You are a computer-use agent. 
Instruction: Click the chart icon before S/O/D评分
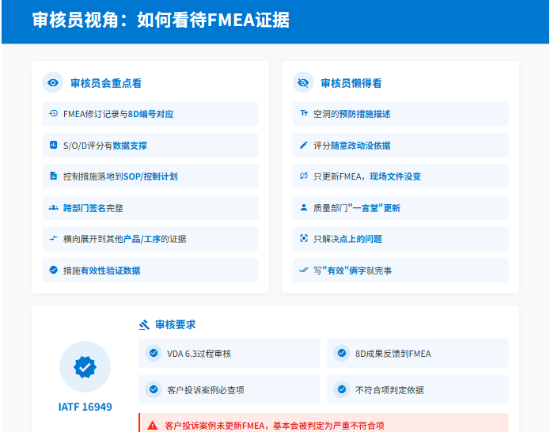coord(53,146)
